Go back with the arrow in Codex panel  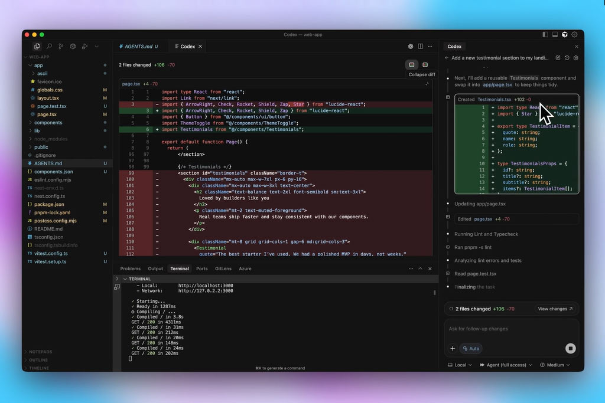(447, 58)
